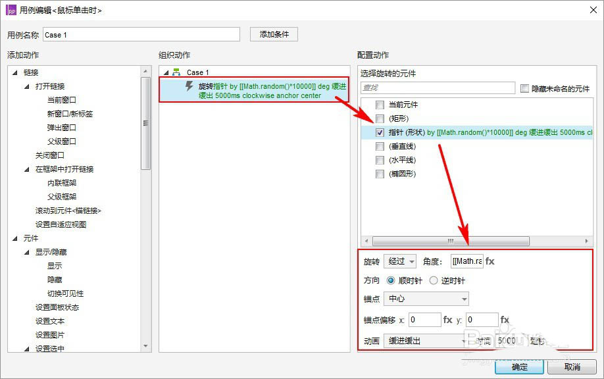Select 切换可见性 action
The width and height of the screenshot is (604, 379).
(66, 293)
